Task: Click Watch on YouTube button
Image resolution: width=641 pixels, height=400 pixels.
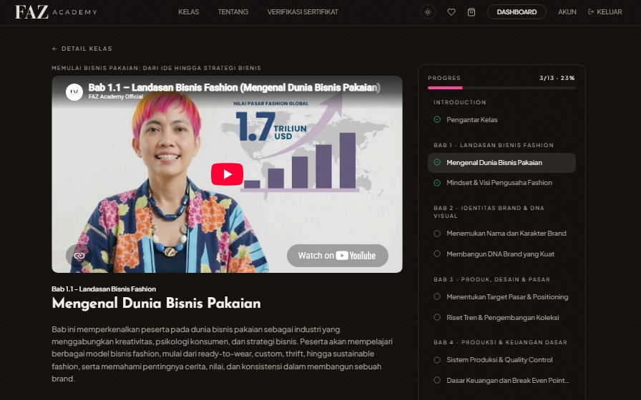Action: point(337,256)
